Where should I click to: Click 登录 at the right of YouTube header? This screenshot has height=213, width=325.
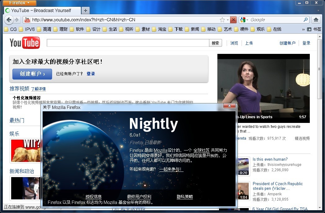point(306,43)
